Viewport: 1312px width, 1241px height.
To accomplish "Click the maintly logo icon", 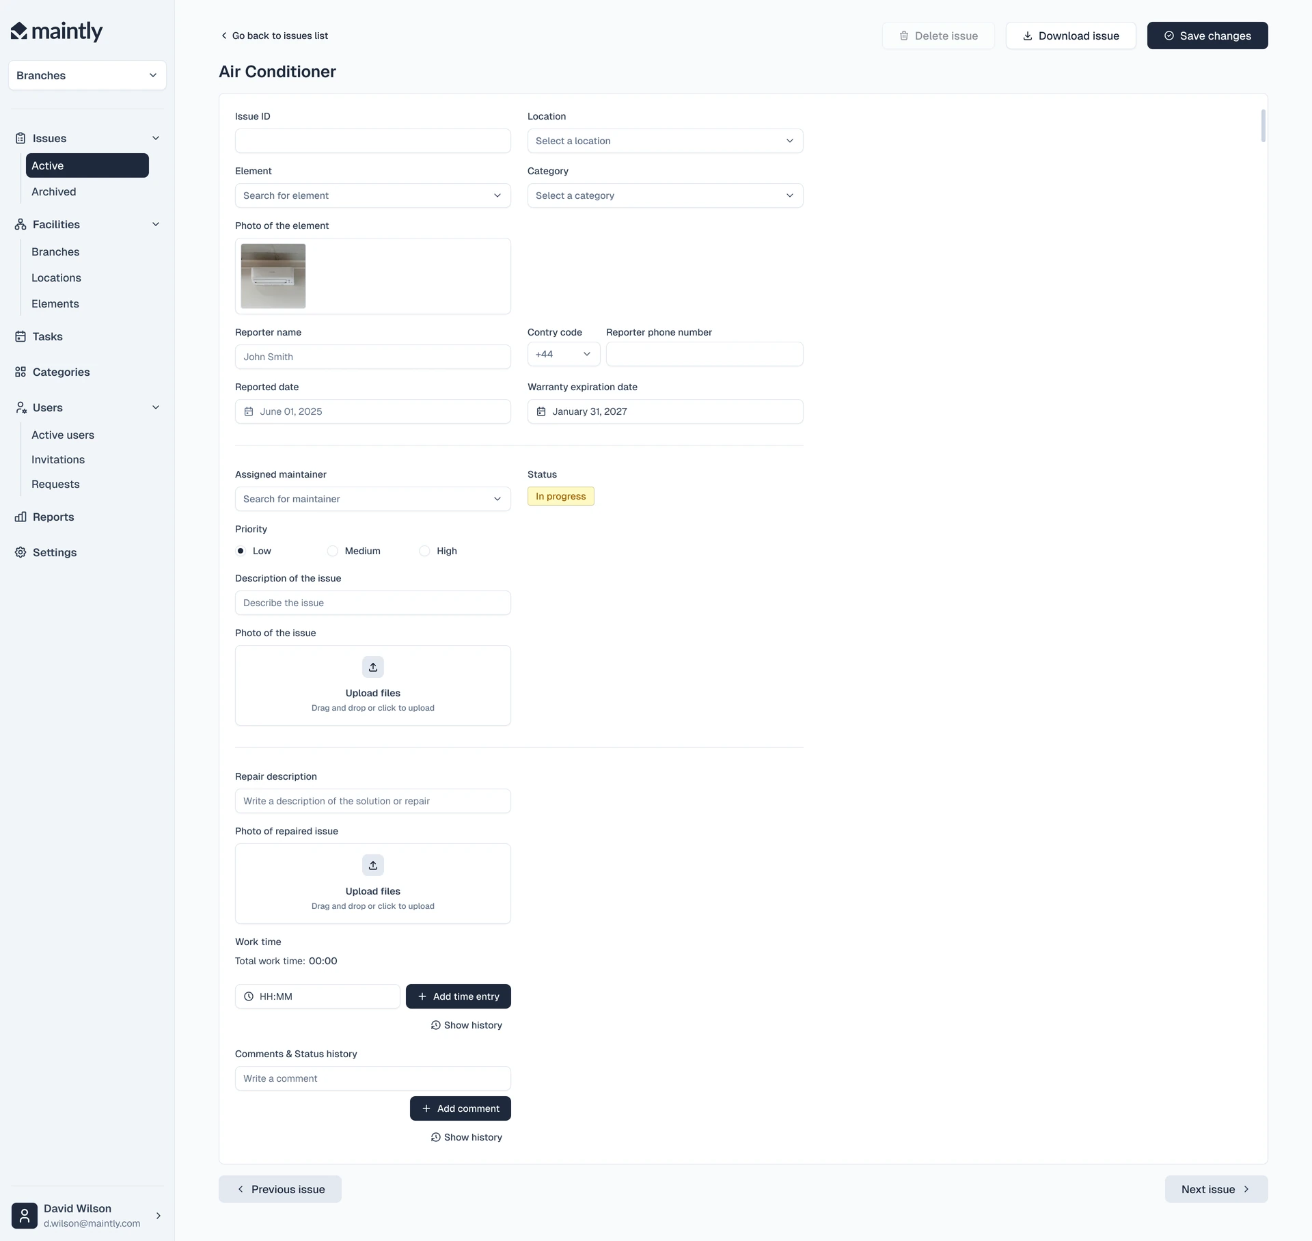I will click(19, 31).
